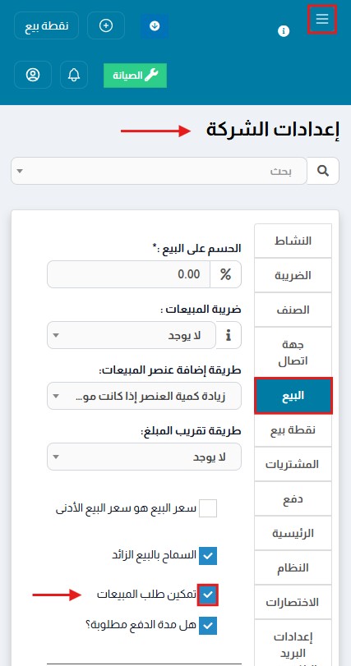351x666 pixels.
Task: Uncheck السماح بالبيع الزائد checkbox
Action: [208, 556]
